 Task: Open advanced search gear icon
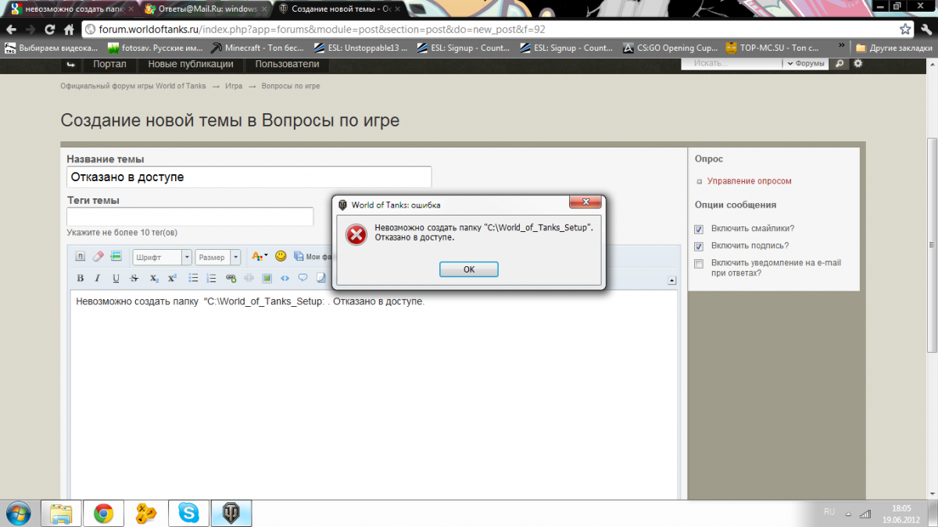tap(857, 64)
